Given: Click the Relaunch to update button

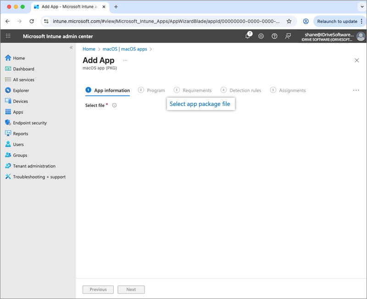Looking at the screenshot, I should tap(337, 21).
